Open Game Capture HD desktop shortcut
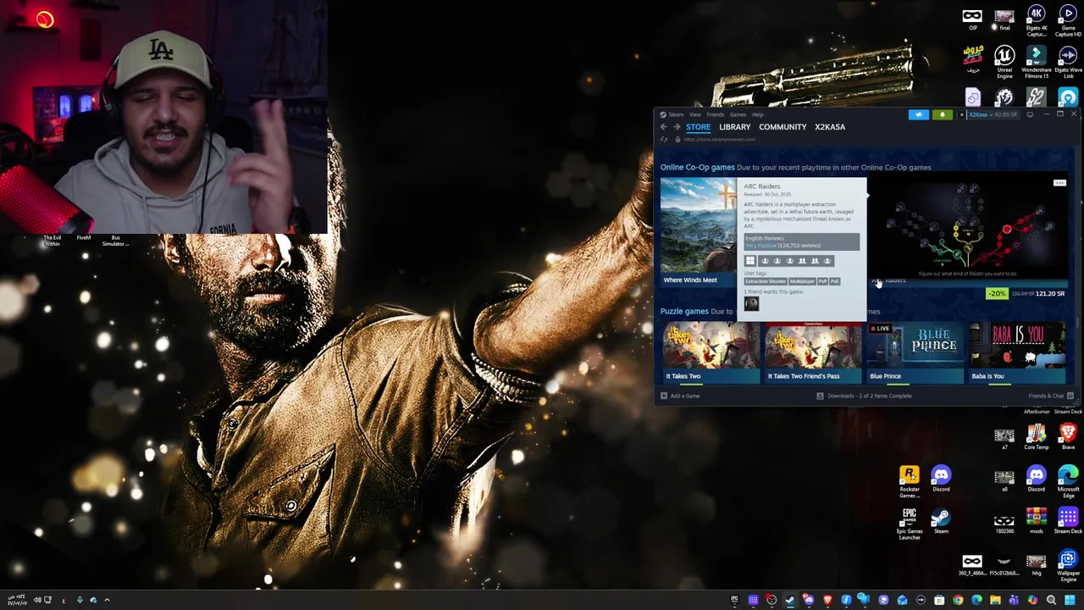The height and width of the screenshot is (610, 1084). 1068,22
